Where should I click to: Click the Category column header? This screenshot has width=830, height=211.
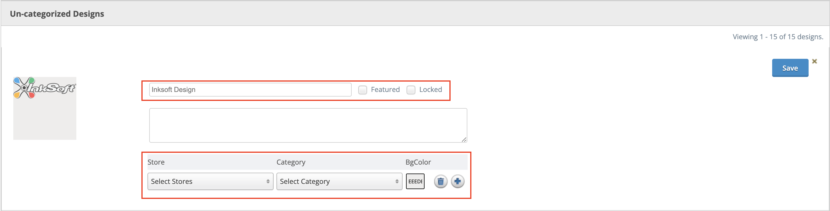(291, 162)
